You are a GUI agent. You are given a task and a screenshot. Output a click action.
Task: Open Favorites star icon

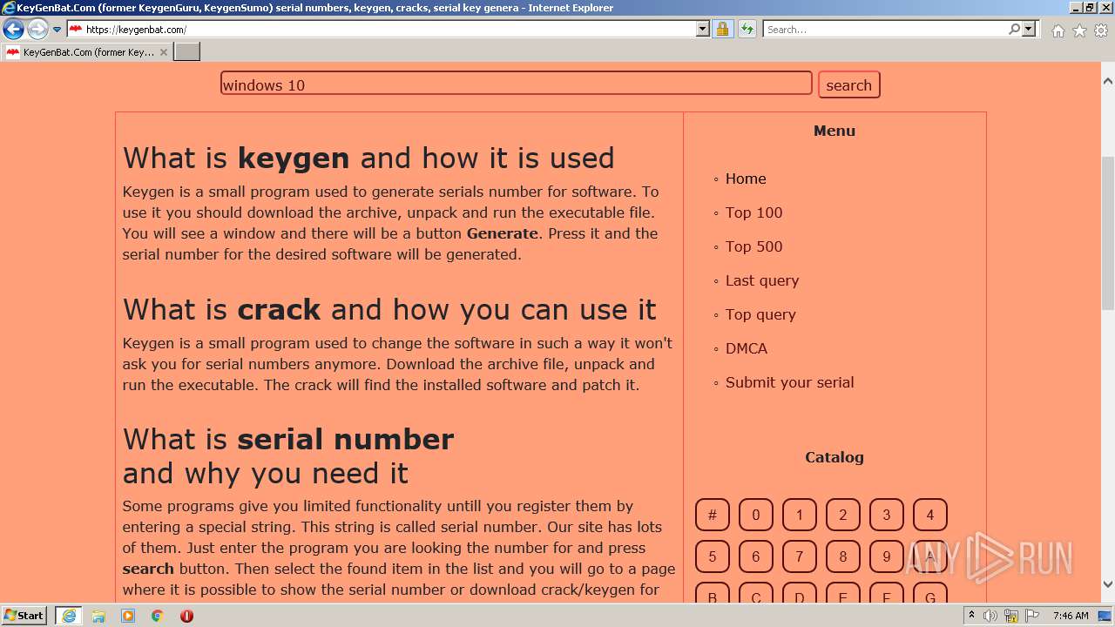(x=1079, y=30)
